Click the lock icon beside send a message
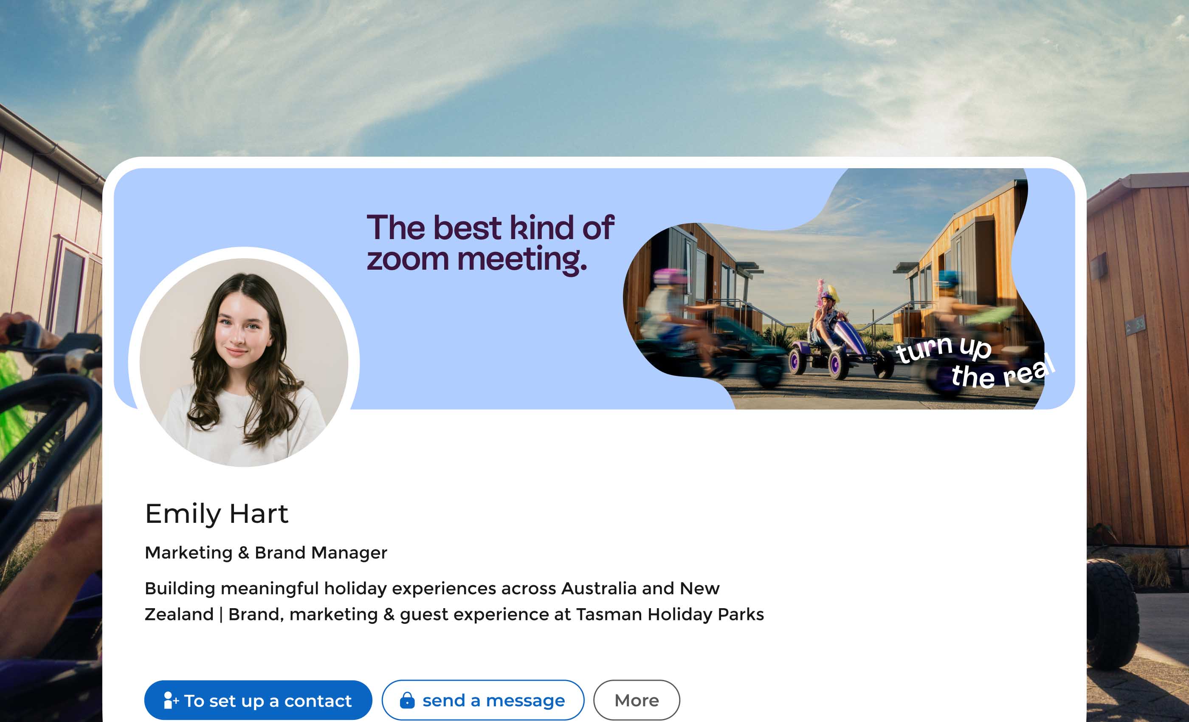 [x=407, y=700]
